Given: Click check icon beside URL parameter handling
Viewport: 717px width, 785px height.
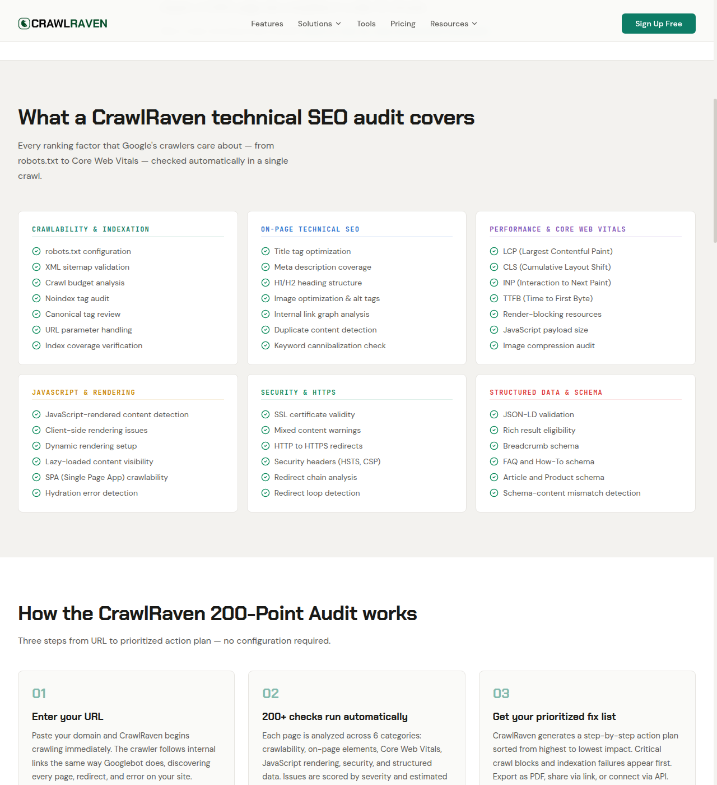Looking at the screenshot, I should [36, 330].
